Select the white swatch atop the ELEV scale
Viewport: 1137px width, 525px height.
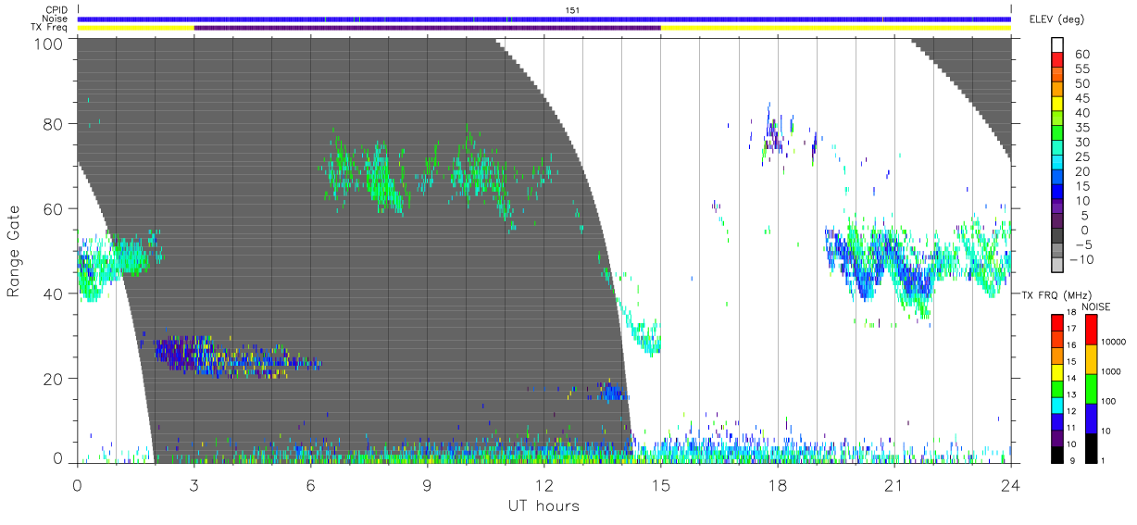click(1059, 45)
